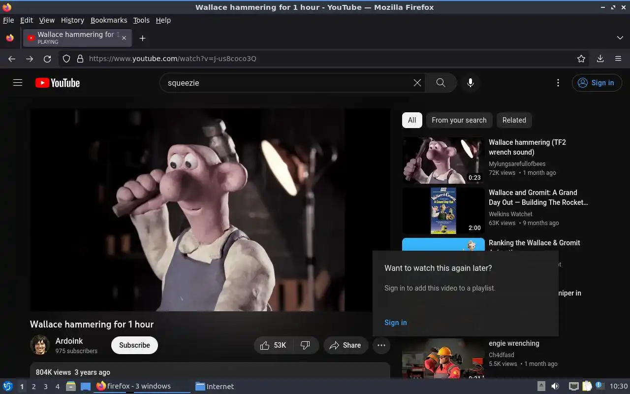
Task: Click the Welkins Watchet channel name
Action: click(510, 214)
